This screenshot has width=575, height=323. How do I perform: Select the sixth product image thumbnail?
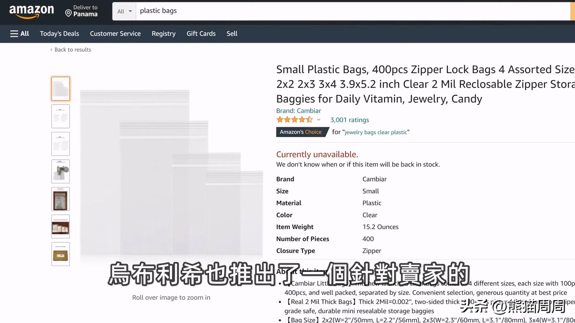tap(61, 226)
